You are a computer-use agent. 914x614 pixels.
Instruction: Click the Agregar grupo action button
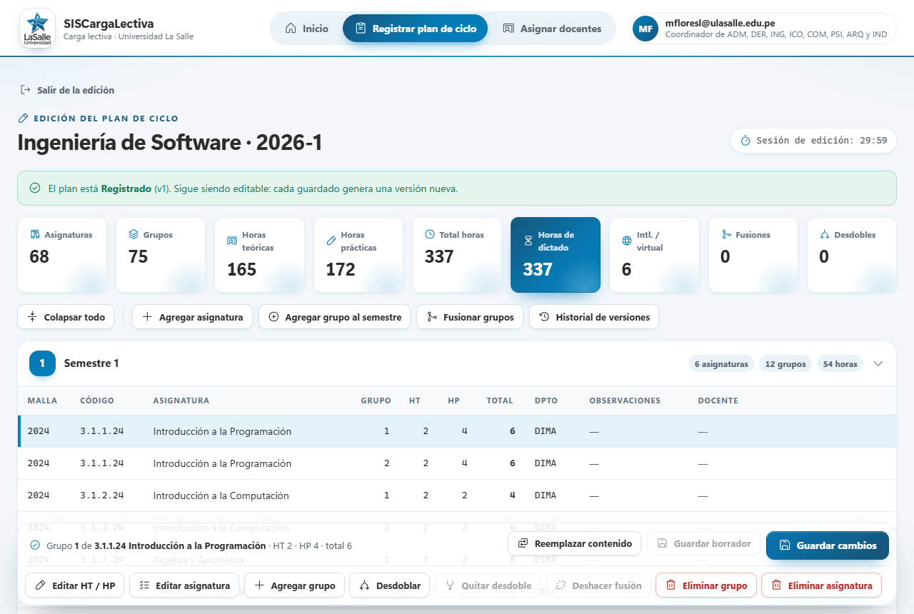tap(295, 585)
